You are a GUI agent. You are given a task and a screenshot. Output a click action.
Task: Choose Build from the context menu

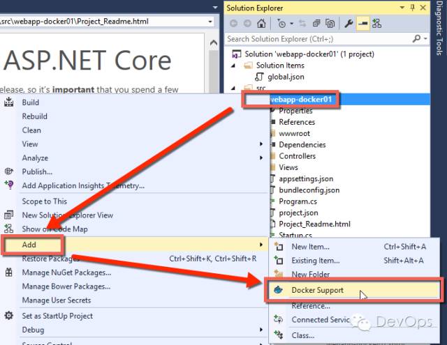tap(31, 102)
